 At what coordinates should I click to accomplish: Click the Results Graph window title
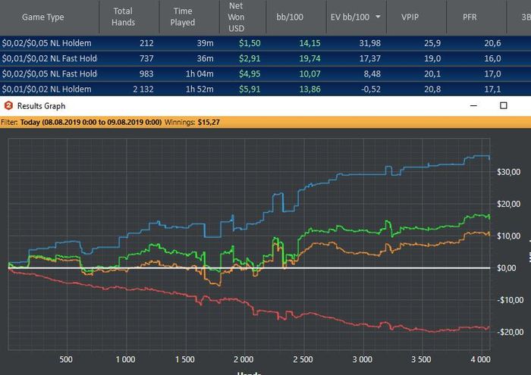[x=41, y=106]
